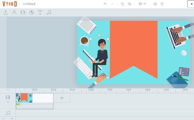Click the 00:08 mark on timeline ruler
The width and height of the screenshot is (194, 120).
(x=91, y=90)
